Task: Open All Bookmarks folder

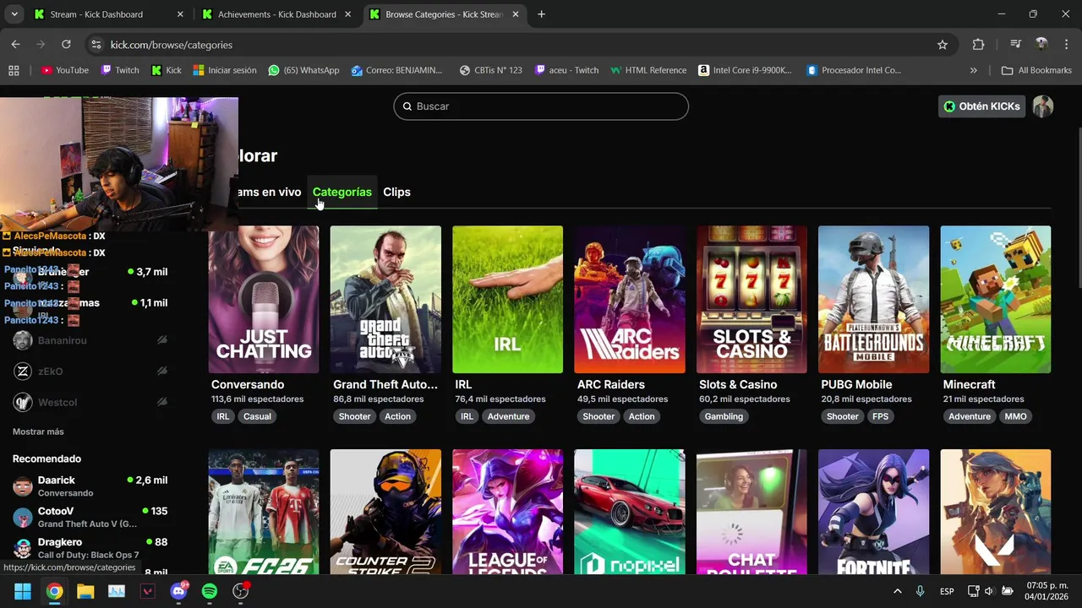Action: tap(1036, 70)
